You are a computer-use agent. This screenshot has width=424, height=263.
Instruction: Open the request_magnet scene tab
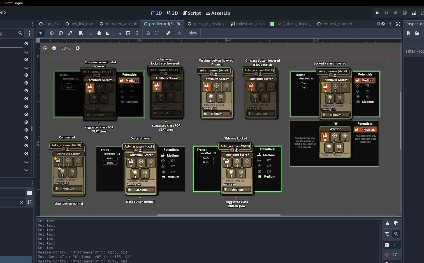tap(335, 24)
